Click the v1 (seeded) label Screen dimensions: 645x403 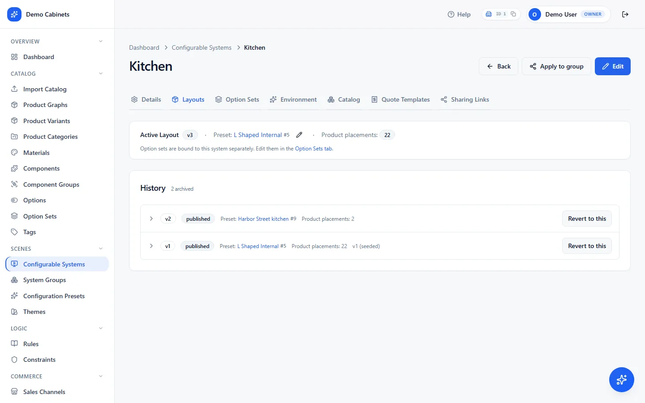366,246
